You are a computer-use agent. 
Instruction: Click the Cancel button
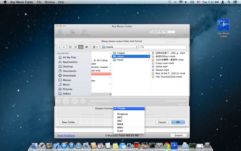pos(162,122)
